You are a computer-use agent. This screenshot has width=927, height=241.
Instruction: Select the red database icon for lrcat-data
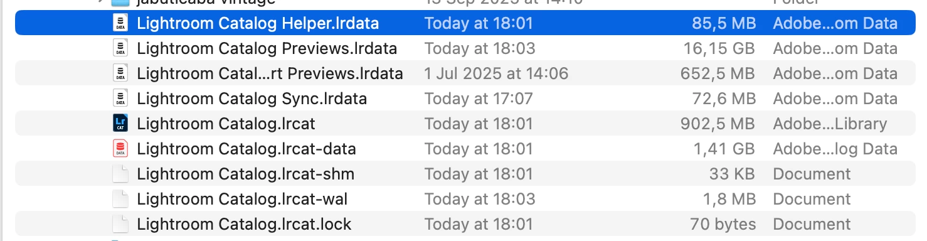point(120,149)
